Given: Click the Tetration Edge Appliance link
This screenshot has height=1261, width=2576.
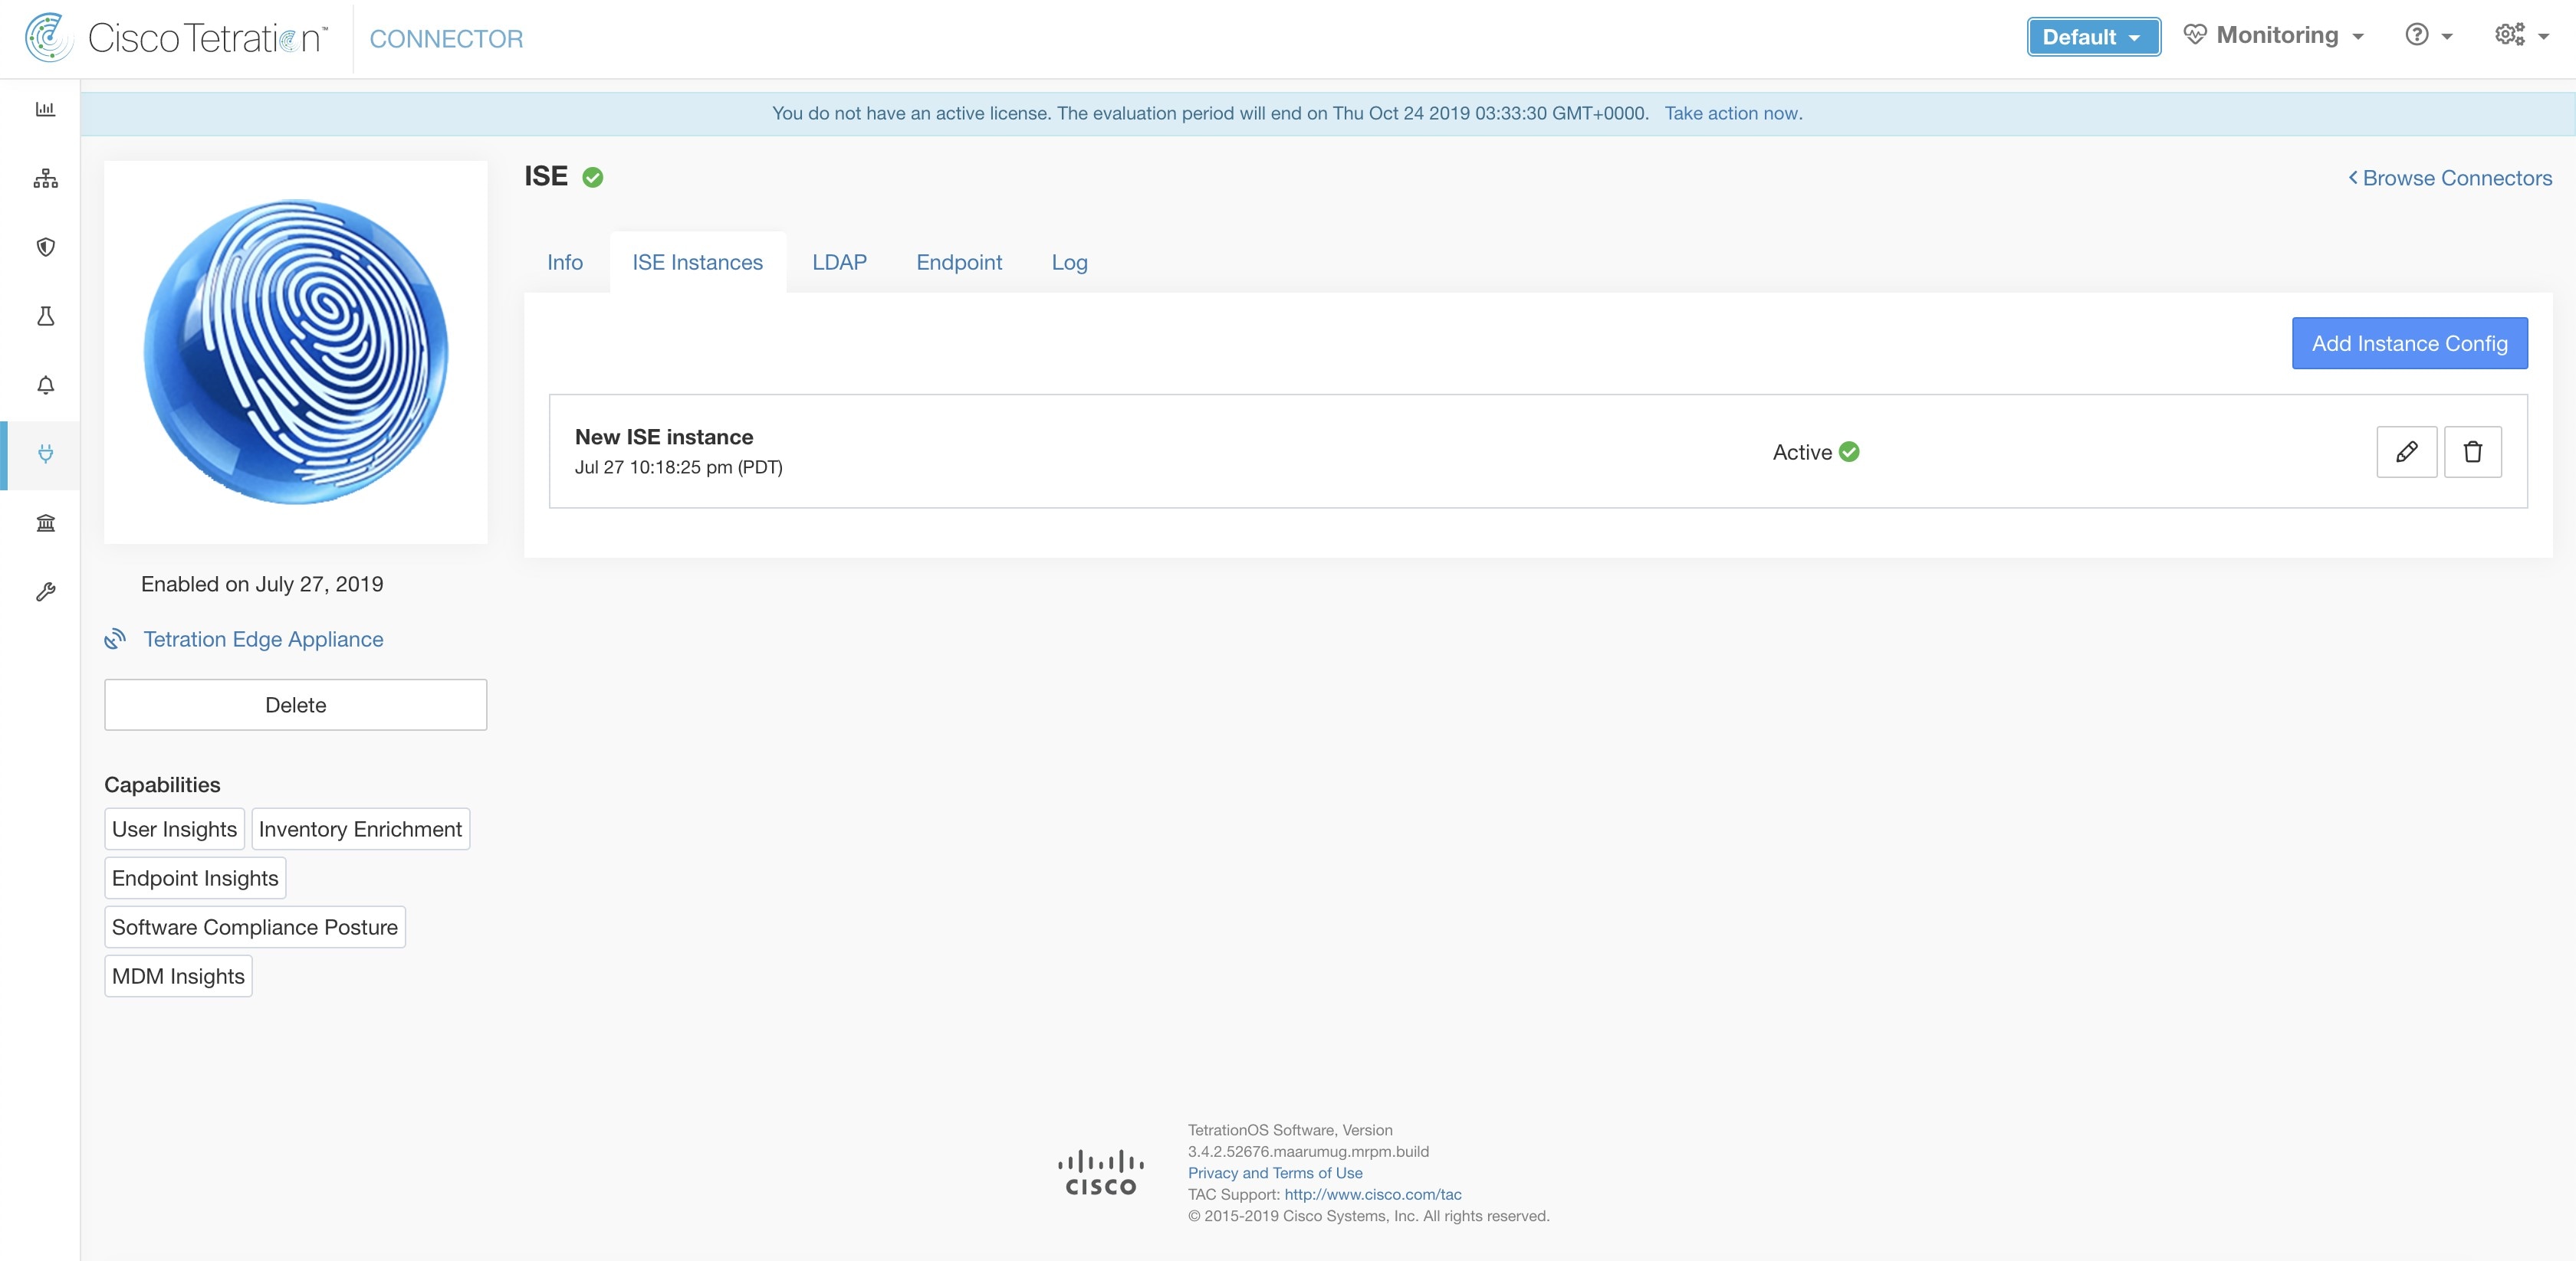Looking at the screenshot, I should click(263, 639).
